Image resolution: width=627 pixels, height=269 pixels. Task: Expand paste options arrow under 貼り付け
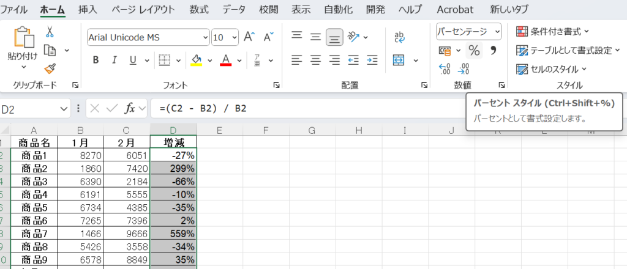point(24,67)
